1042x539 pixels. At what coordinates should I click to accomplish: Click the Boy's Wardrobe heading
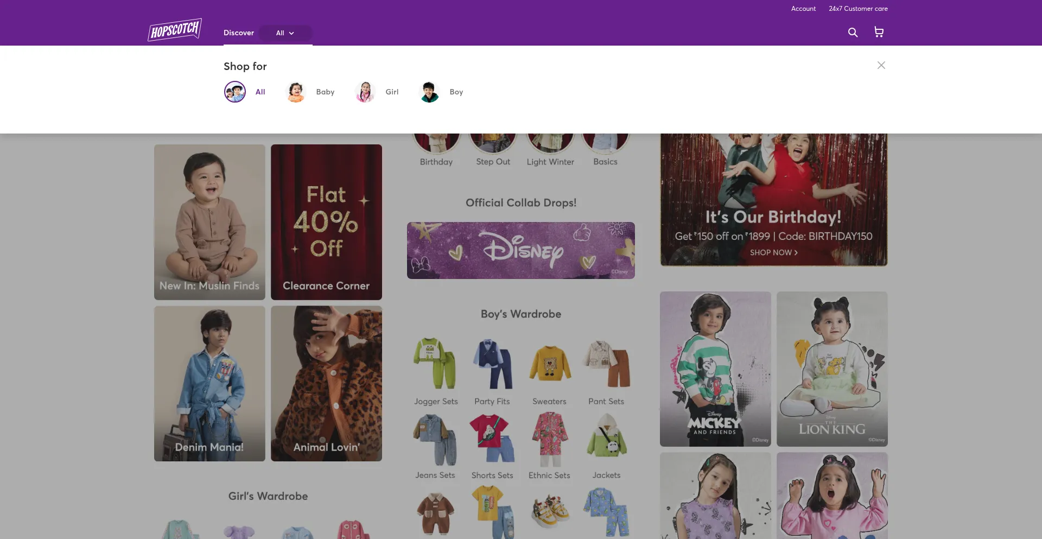(x=521, y=314)
